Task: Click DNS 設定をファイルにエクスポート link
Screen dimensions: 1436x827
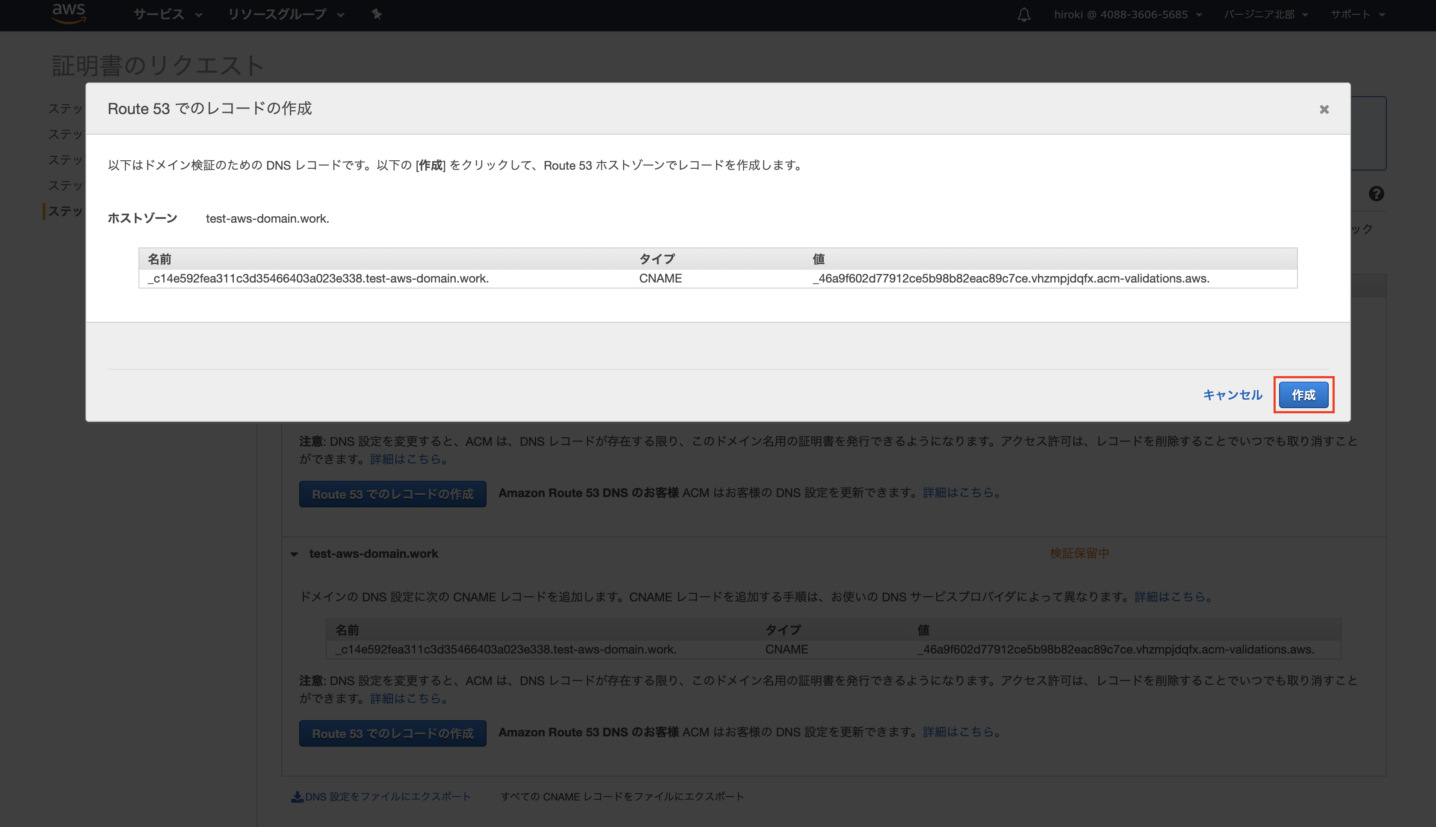Action: (387, 797)
